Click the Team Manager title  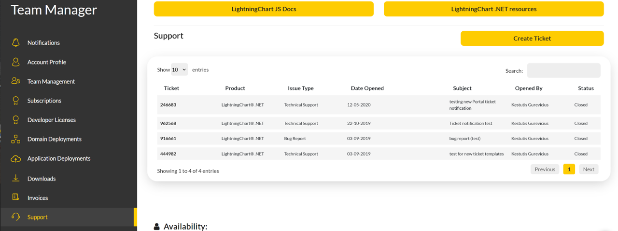[x=54, y=10]
